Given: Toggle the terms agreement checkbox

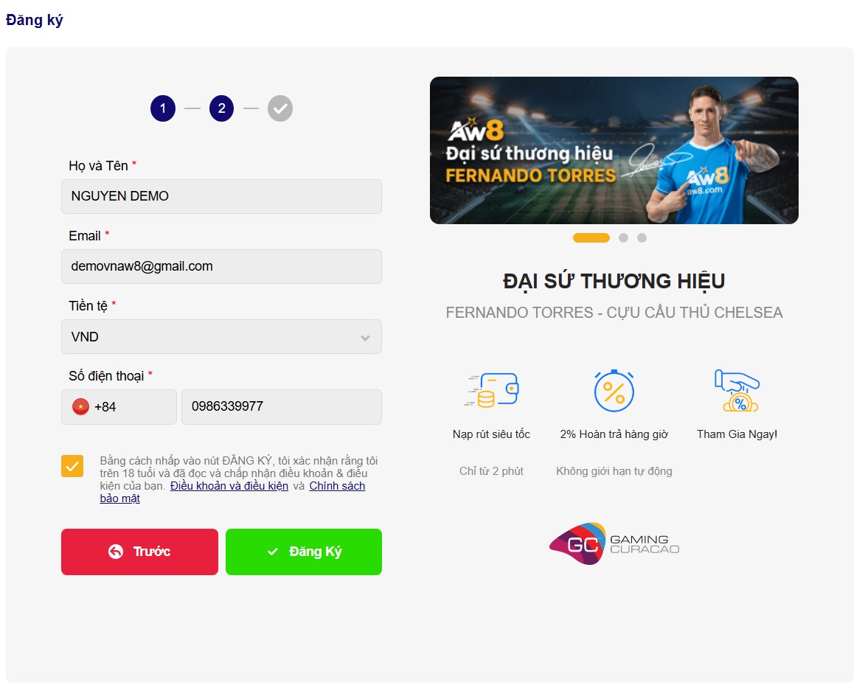Looking at the screenshot, I should (72, 466).
